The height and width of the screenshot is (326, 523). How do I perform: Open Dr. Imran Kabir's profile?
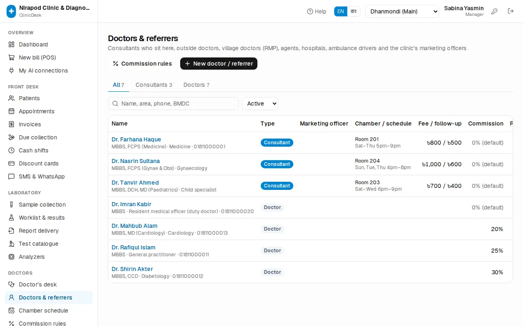click(131, 204)
